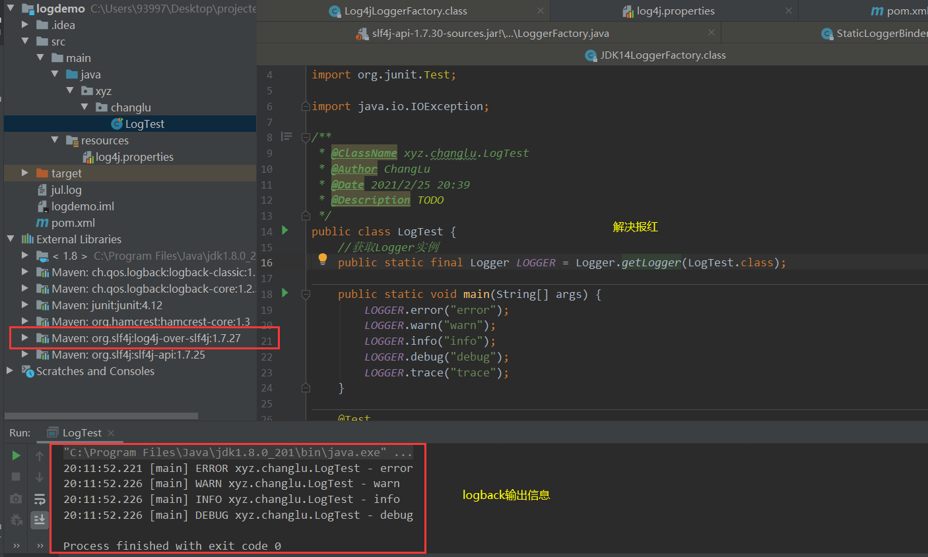928x557 pixels.
Task: Rerun LogTest with green play button
Action: click(16, 455)
